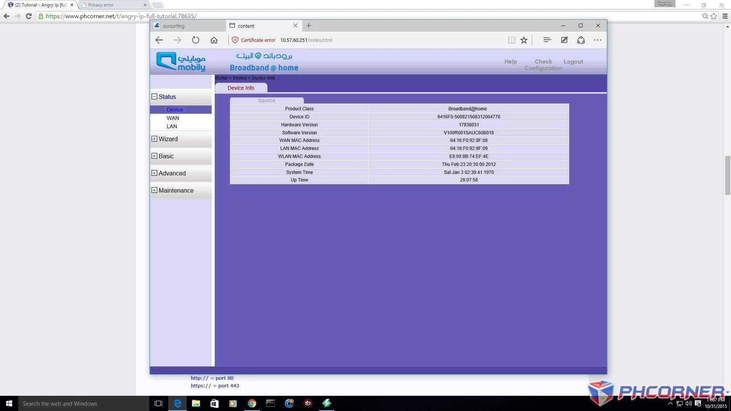Open Microsoft Edge from taskbar
Image resolution: width=731 pixels, height=411 pixels.
(177, 403)
